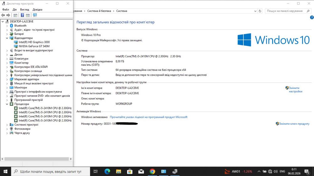
Task: Open File Explorer from the taskbar
Action: pyautogui.click(x=119, y=171)
